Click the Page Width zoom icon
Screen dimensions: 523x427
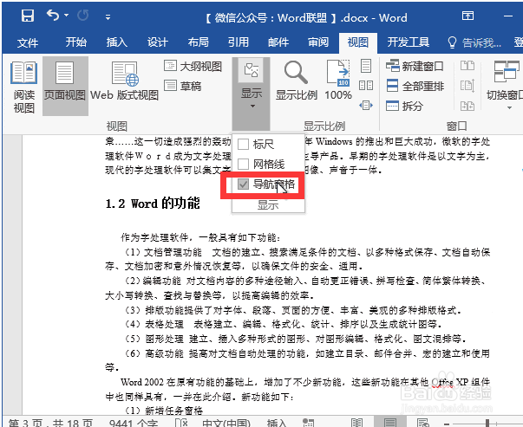pyautogui.click(x=366, y=106)
